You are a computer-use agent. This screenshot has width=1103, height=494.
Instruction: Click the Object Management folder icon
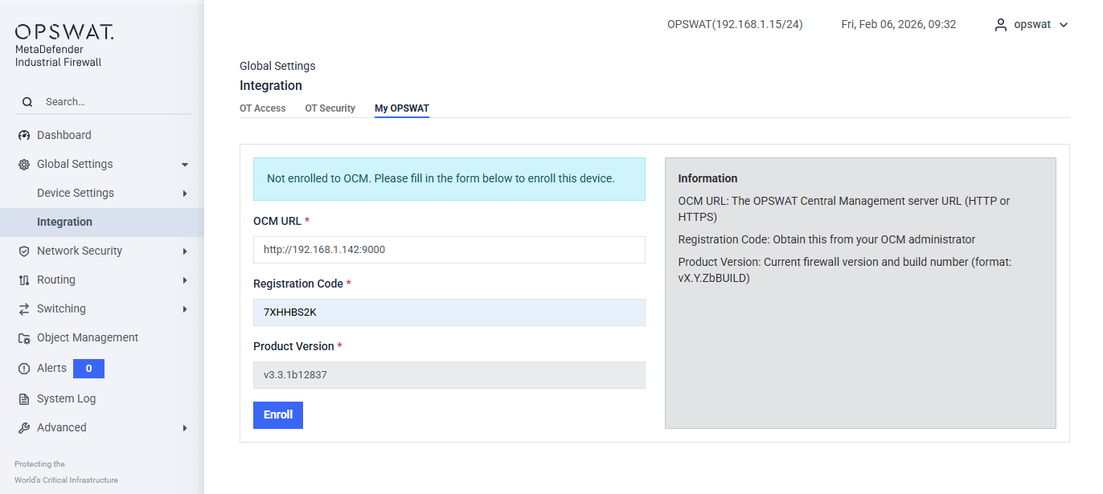(x=24, y=338)
